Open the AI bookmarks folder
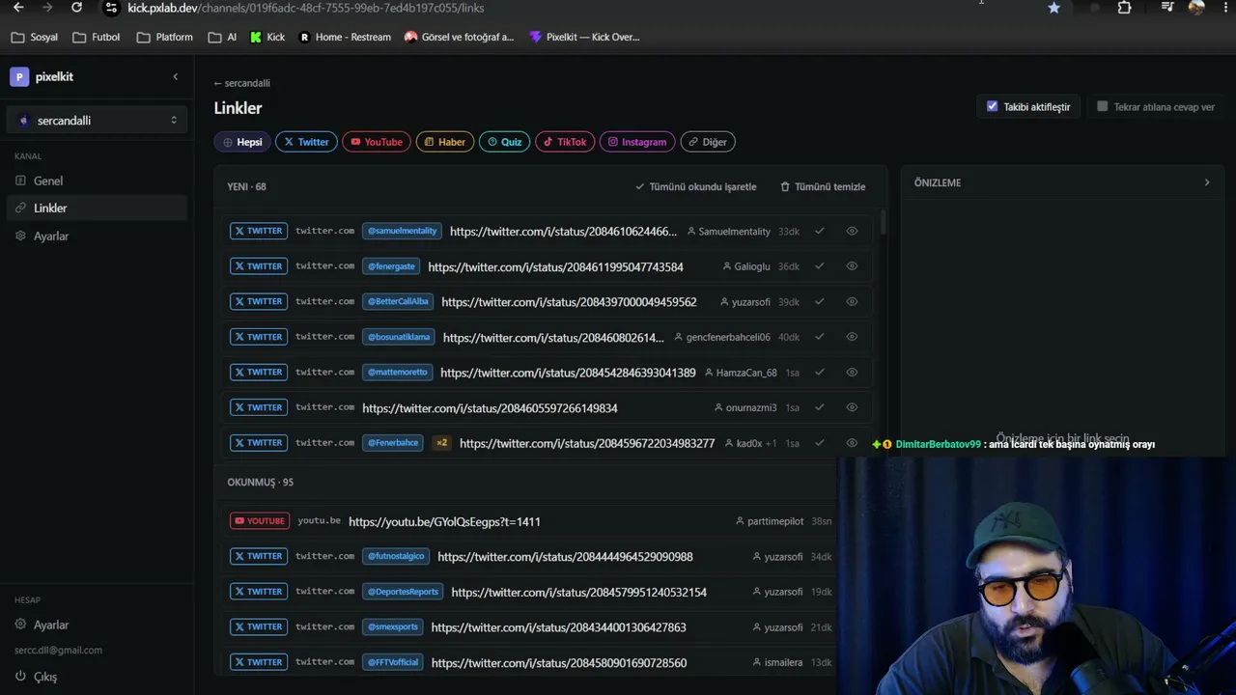This screenshot has height=695, width=1236. tap(222, 38)
